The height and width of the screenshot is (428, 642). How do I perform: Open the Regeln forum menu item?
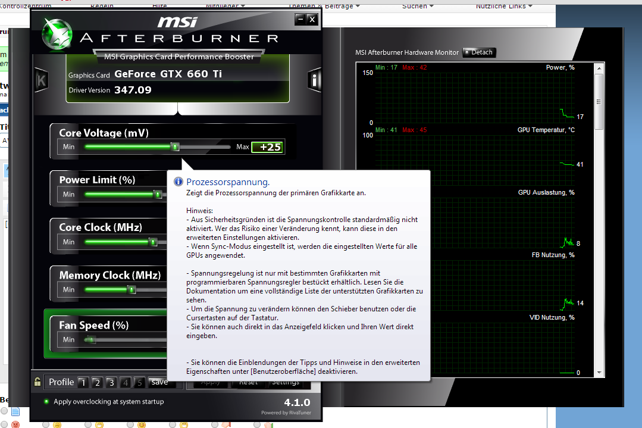(x=102, y=5)
